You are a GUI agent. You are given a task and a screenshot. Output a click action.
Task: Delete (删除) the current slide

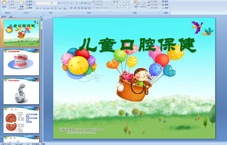30,8
